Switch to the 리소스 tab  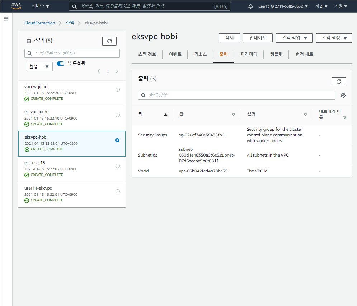(x=200, y=54)
